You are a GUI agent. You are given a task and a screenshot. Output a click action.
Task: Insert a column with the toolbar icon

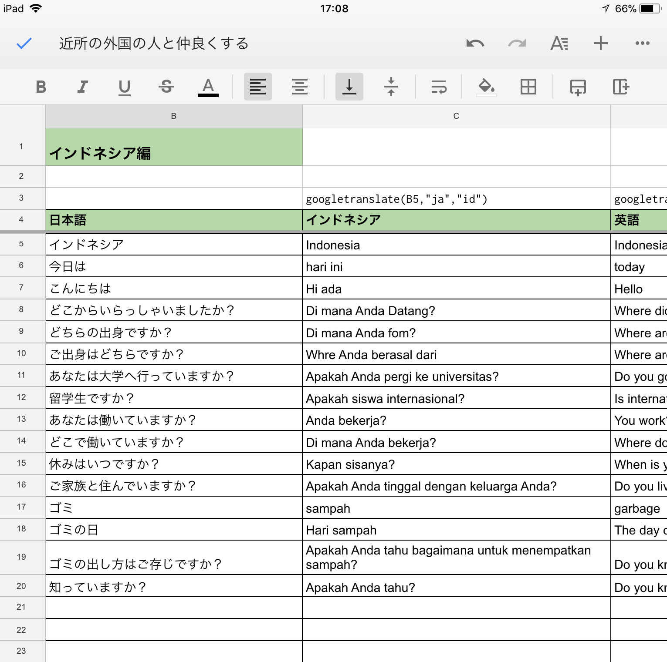point(621,87)
